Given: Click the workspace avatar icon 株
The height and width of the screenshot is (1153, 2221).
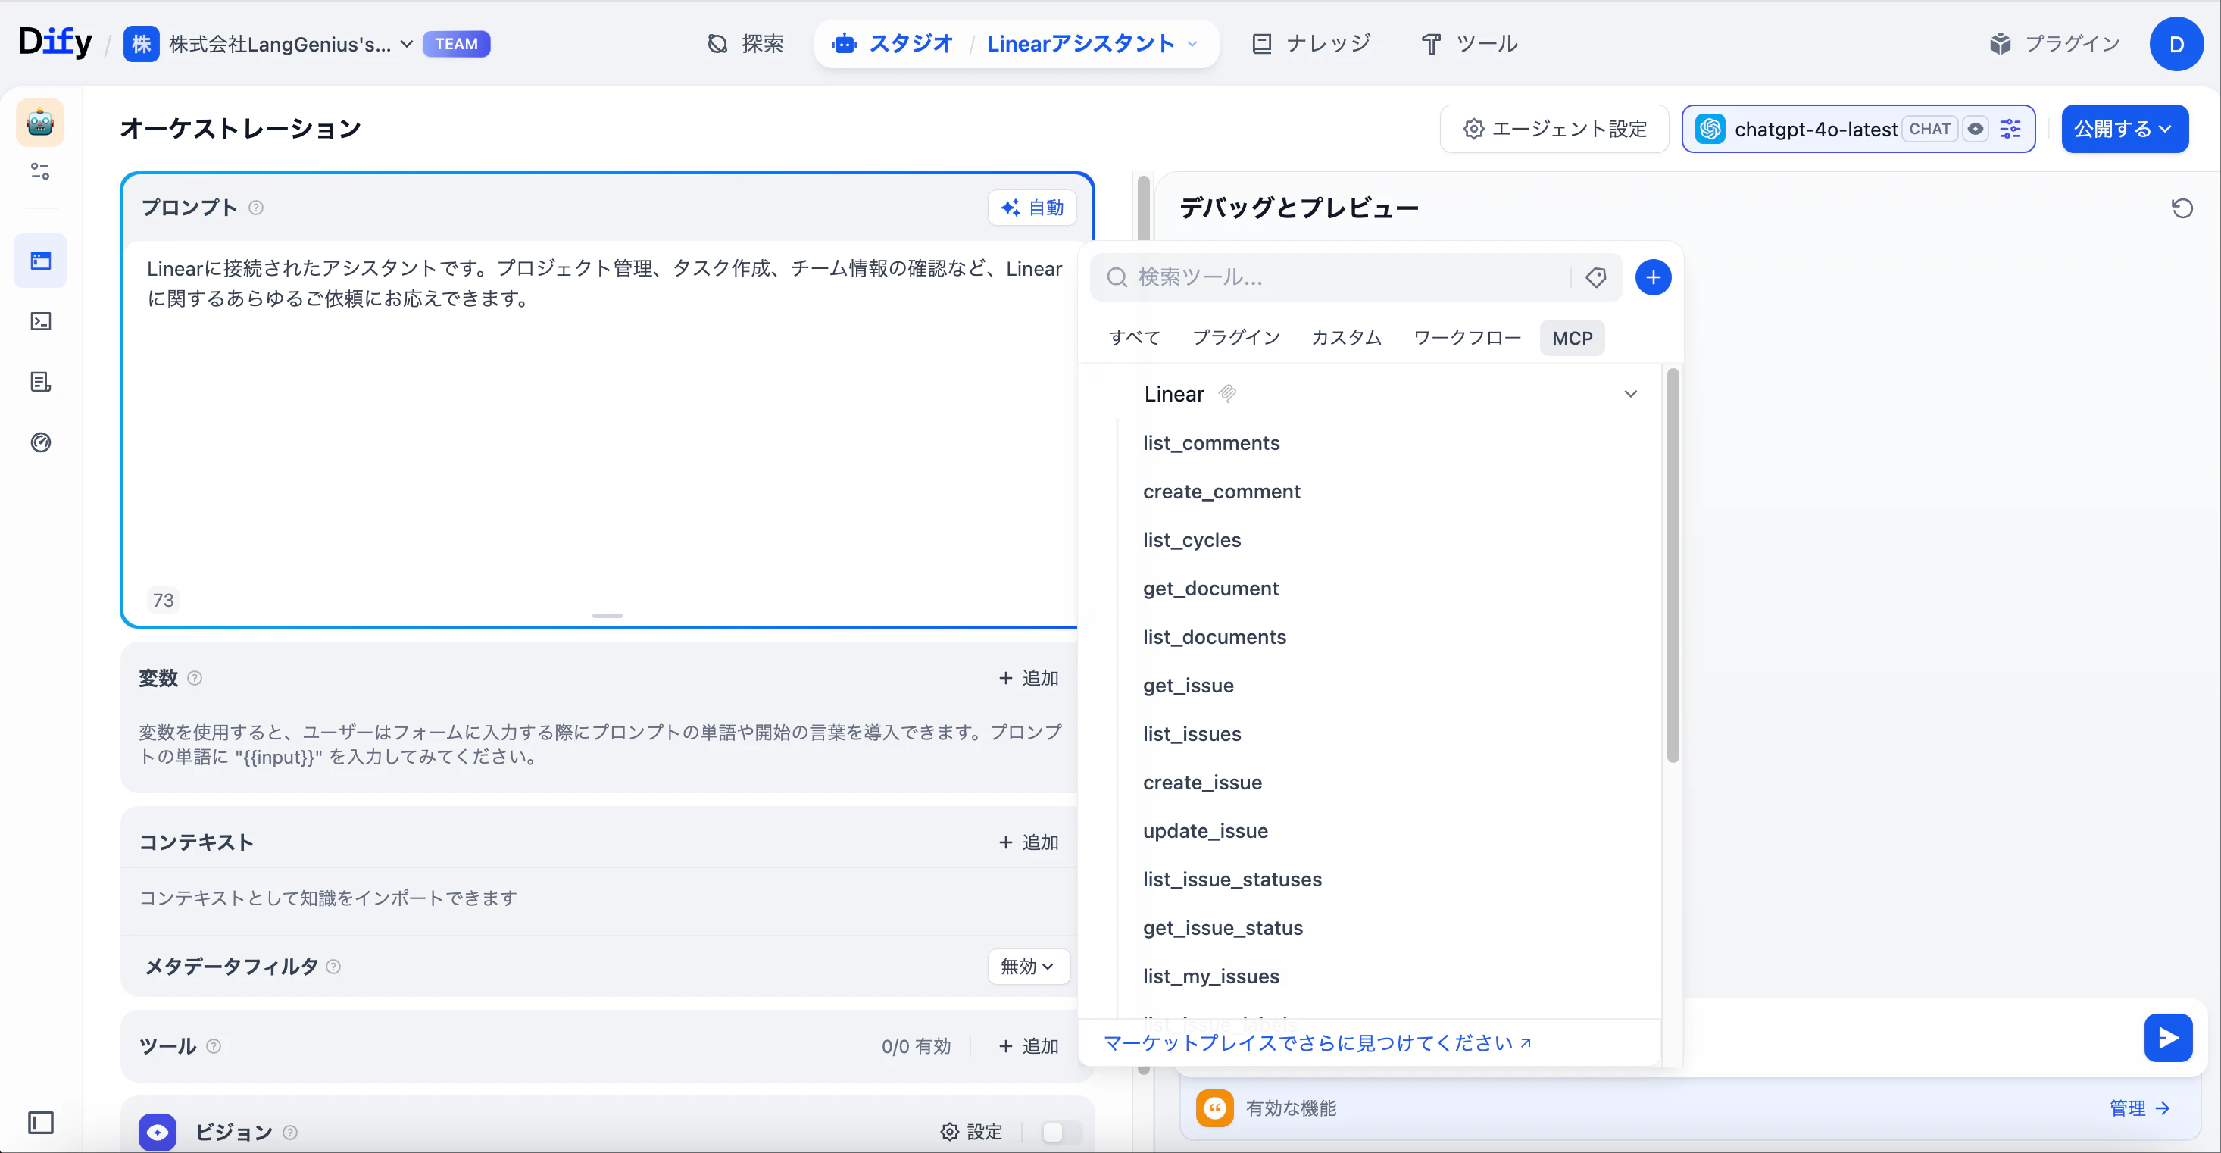Looking at the screenshot, I should [x=142, y=44].
